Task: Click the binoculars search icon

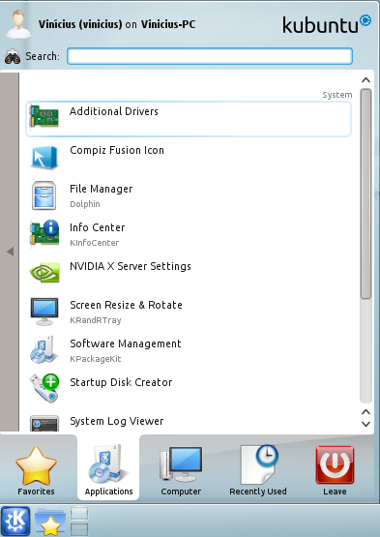Action: [13, 56]
